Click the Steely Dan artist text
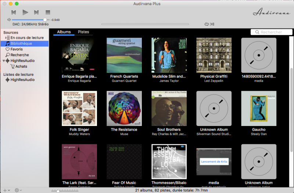The height and width of the screenshot is (193, 294). click(259, 134)
